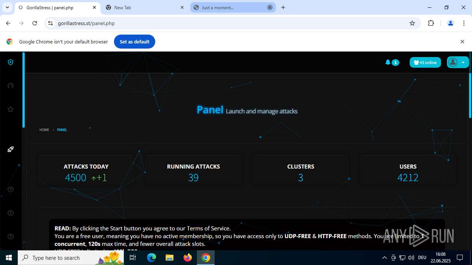
Task: Switch to the New Tab browser tab
Action: click(x=144, y=7)
